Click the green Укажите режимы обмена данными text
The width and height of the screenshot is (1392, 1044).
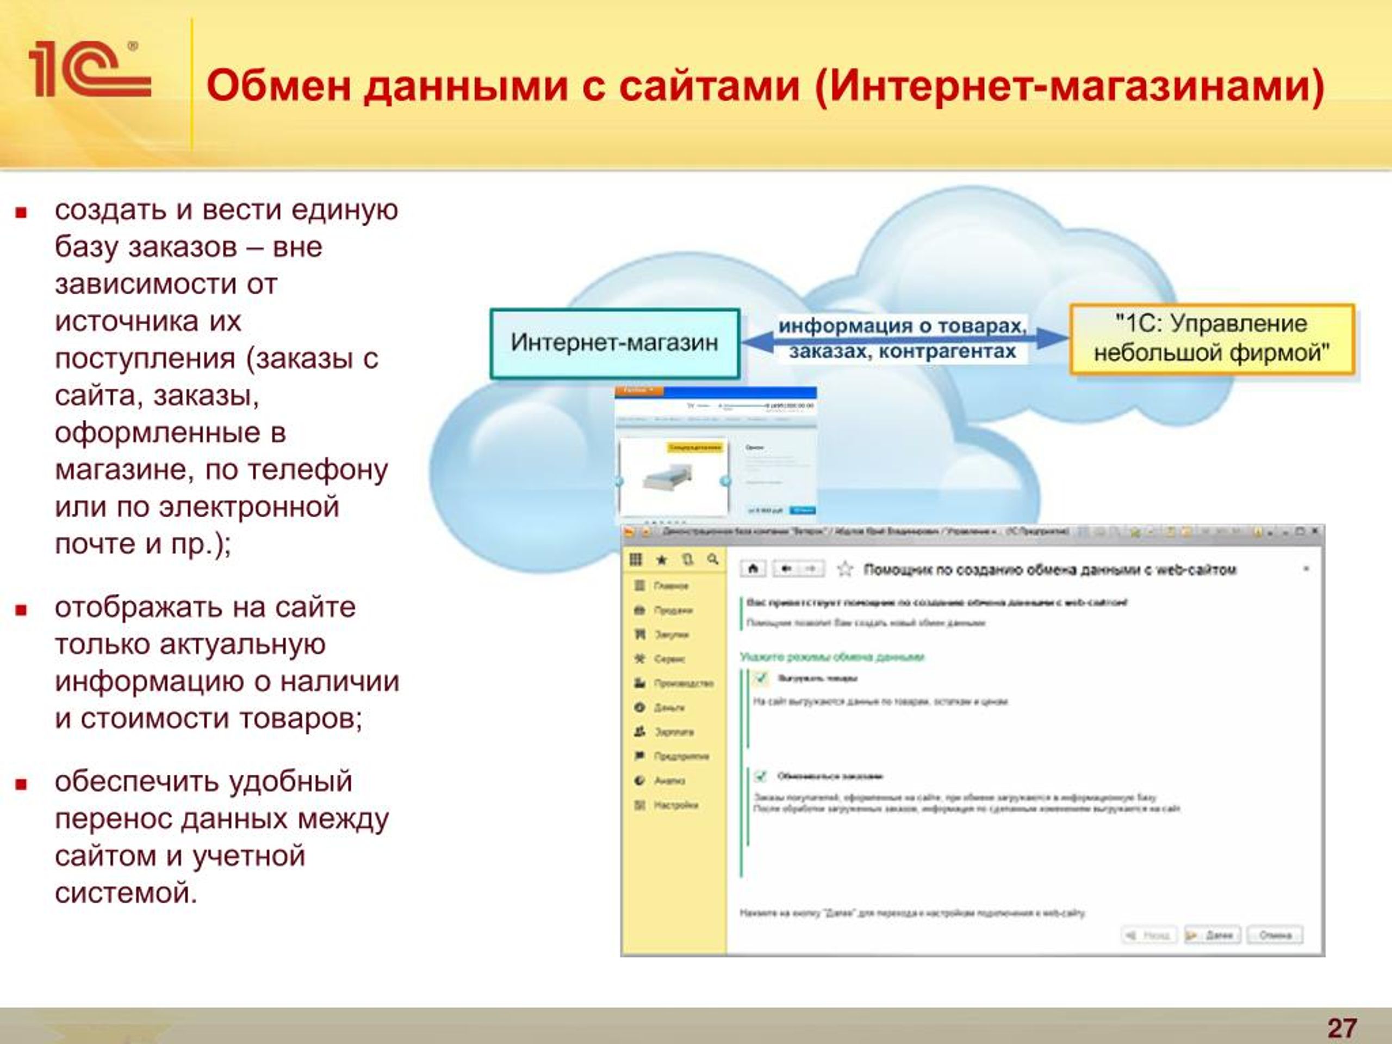pyautogui.click(x=832, y=657)
